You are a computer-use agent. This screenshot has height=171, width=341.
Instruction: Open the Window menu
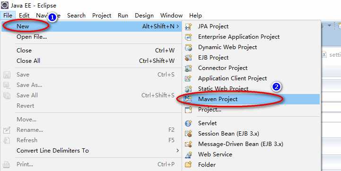pos(171,16)
